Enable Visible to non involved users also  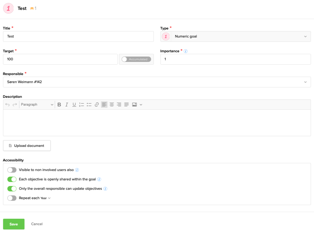click(12, 170)
